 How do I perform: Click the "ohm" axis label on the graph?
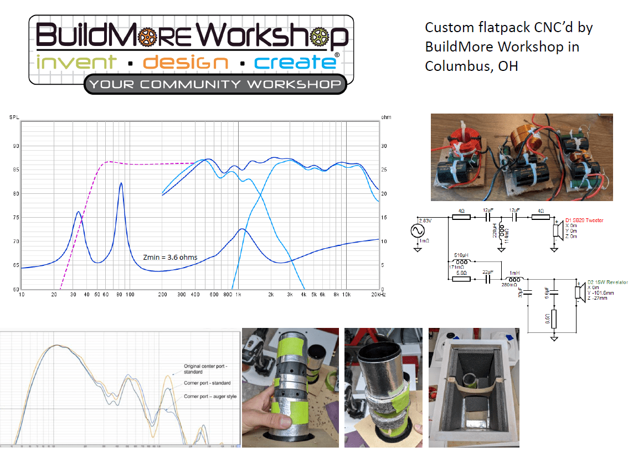click(386, 117)
